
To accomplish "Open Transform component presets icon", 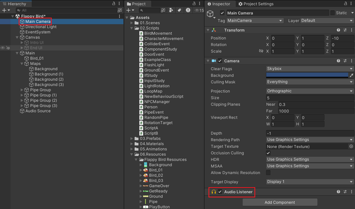I will 345,30.
